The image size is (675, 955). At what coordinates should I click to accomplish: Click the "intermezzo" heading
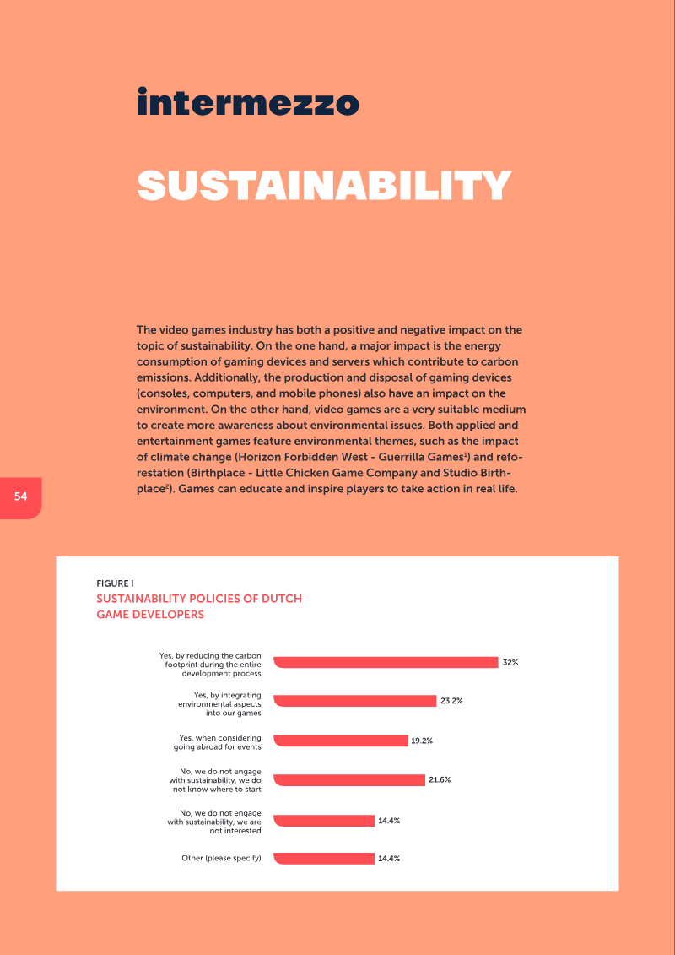(x=248, y=103)
